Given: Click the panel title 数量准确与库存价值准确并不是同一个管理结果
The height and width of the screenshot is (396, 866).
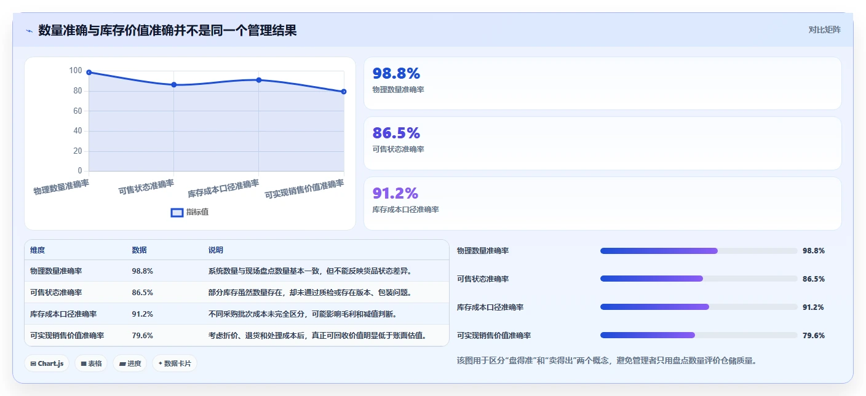Looking at the screenshot, I should tap(167, 30).
